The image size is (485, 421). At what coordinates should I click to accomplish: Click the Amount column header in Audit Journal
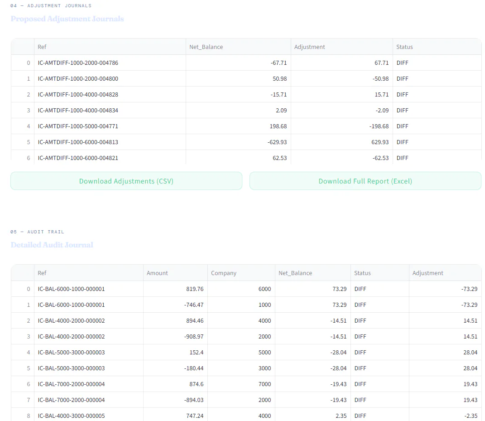(x=175, y=273)
